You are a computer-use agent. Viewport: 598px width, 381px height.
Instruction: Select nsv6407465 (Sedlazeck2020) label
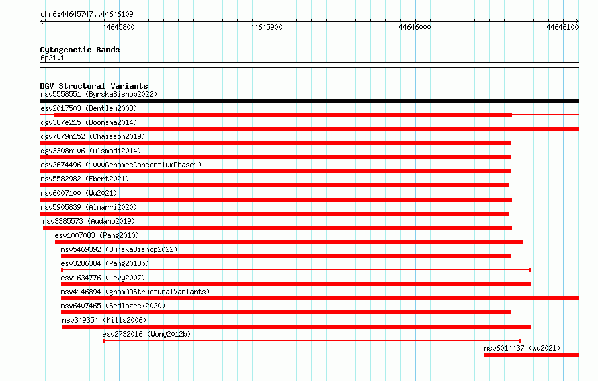pyautogui.click(x=113, y=306)
